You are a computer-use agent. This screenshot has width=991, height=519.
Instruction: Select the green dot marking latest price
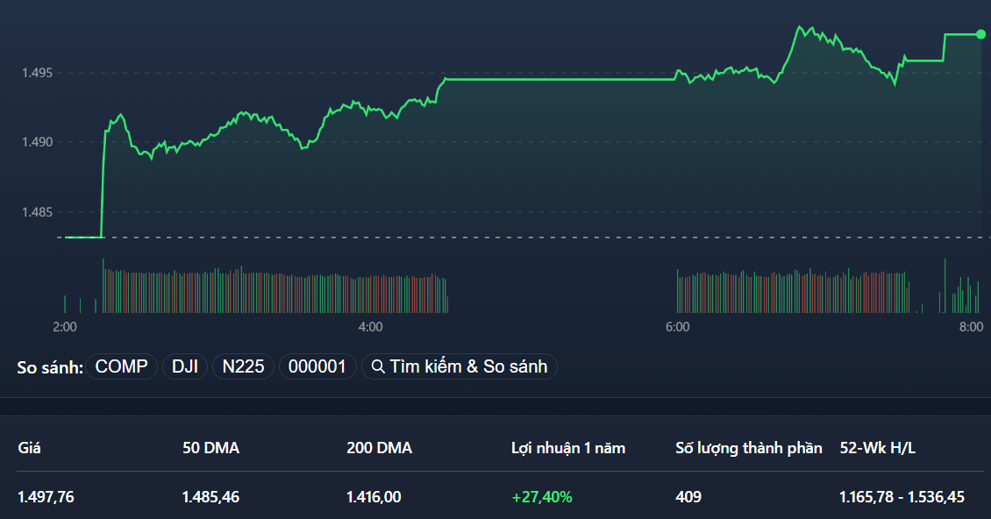click(x=980, y=34)
